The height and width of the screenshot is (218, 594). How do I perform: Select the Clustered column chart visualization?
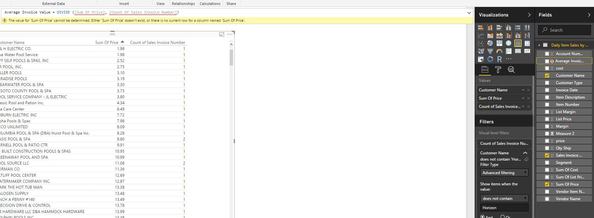[x=508, y=27]
